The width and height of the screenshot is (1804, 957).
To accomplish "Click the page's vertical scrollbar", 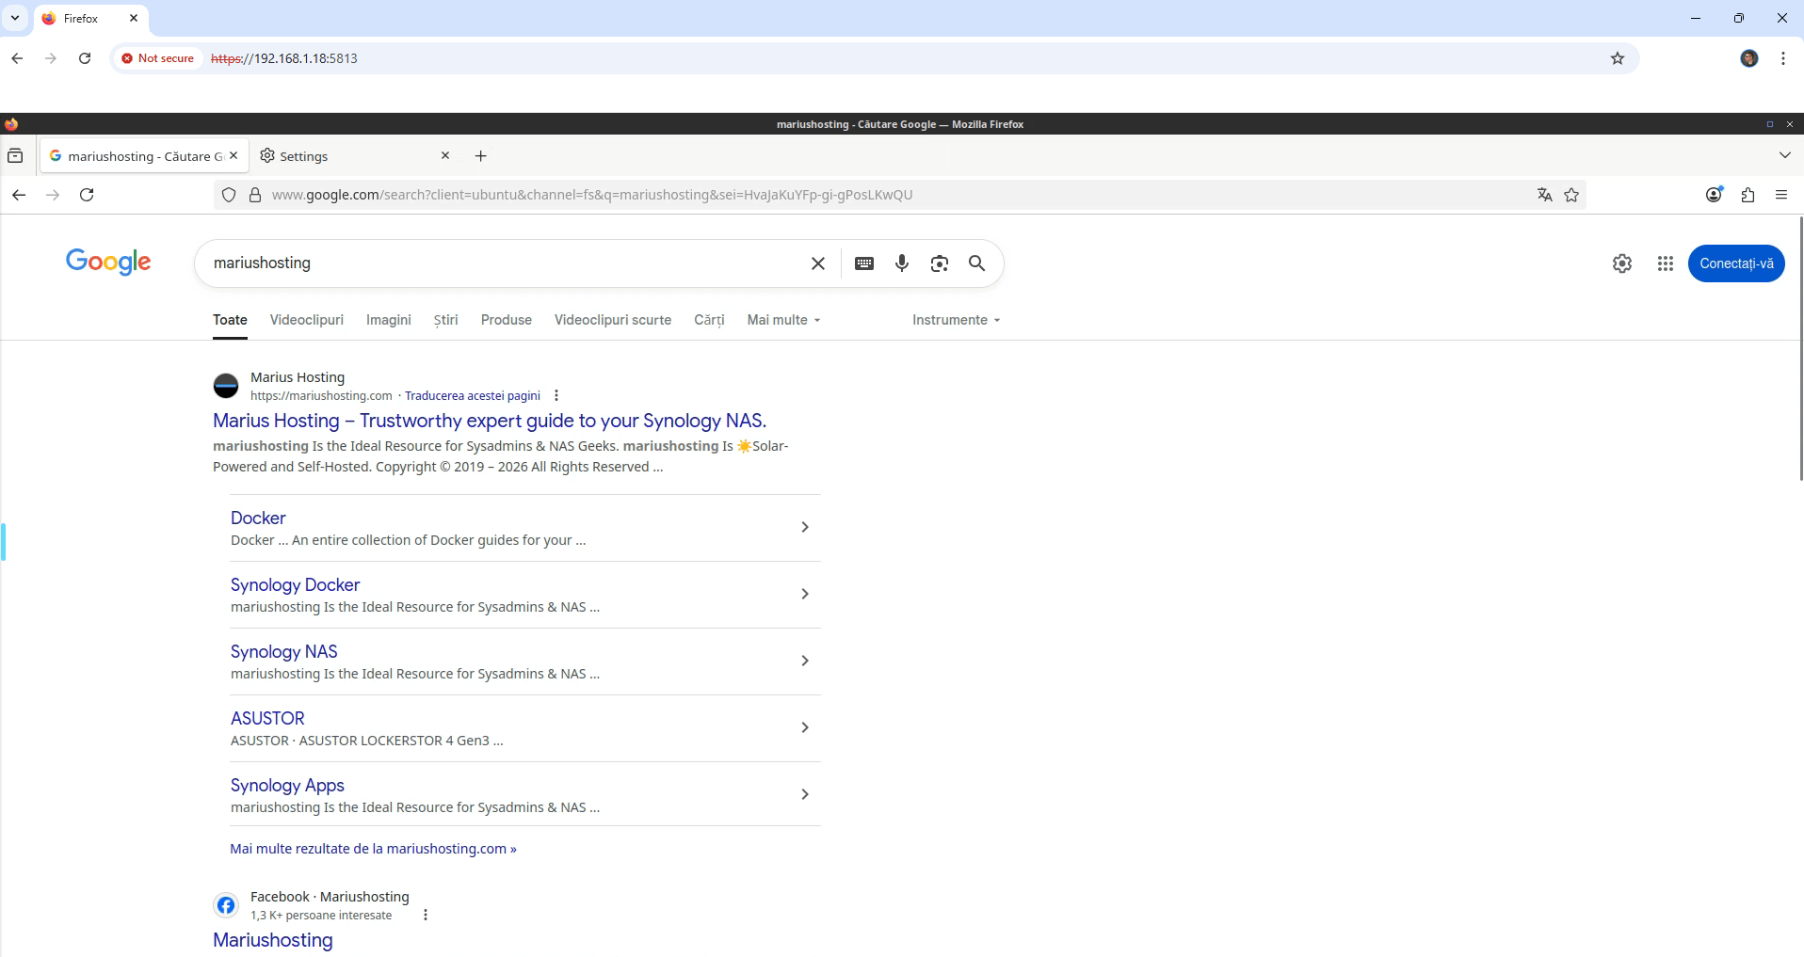I will pyautogui.click(x=1800, y=376).
